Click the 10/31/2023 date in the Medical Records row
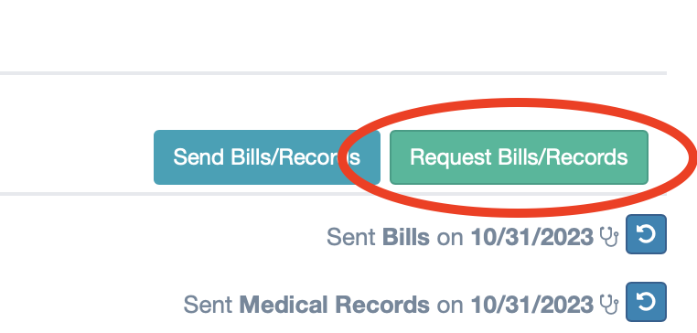Viewport: 697px width, 333px height. [x=532, y=305]
